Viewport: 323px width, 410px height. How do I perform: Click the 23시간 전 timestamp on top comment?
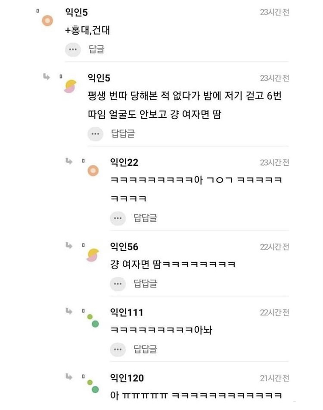point(274,12)
